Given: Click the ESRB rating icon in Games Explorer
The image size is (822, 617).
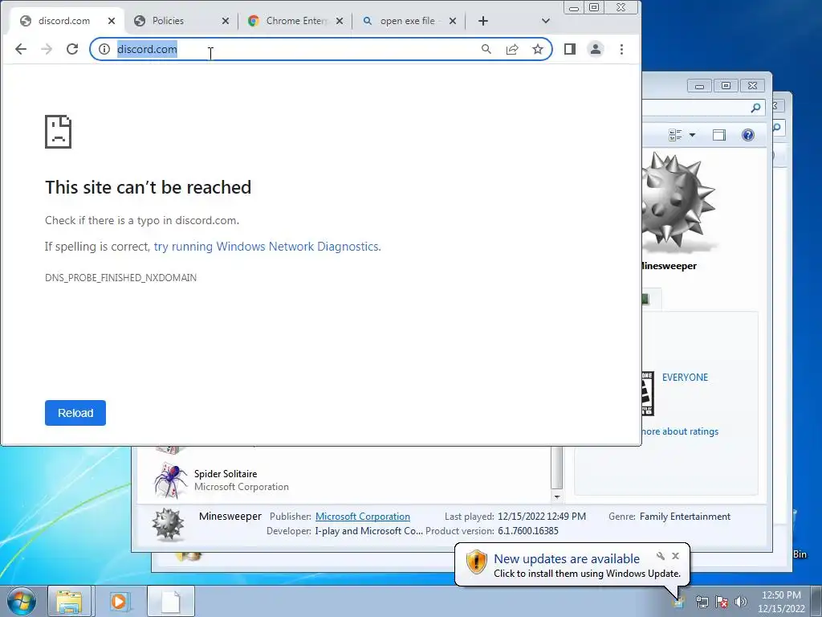Looking at the screenshot, I should coord(648,394).
